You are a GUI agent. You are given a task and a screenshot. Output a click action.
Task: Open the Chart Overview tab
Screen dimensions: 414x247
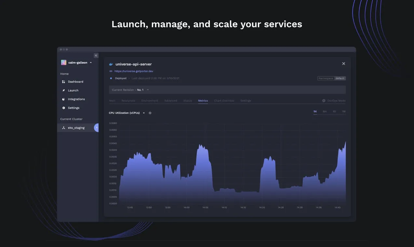224,101
